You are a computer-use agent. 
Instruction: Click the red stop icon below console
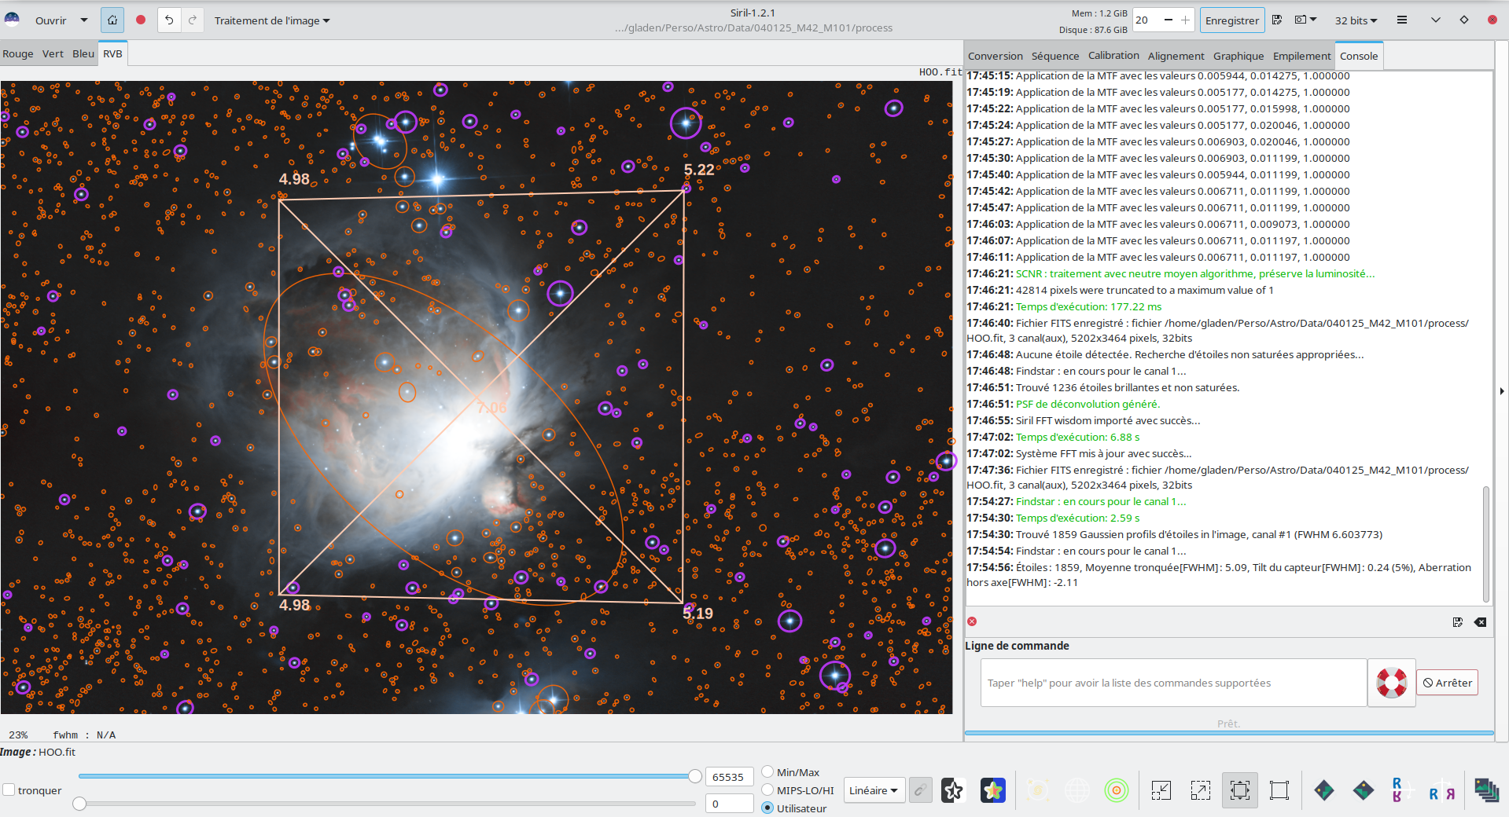coord(972,621)
